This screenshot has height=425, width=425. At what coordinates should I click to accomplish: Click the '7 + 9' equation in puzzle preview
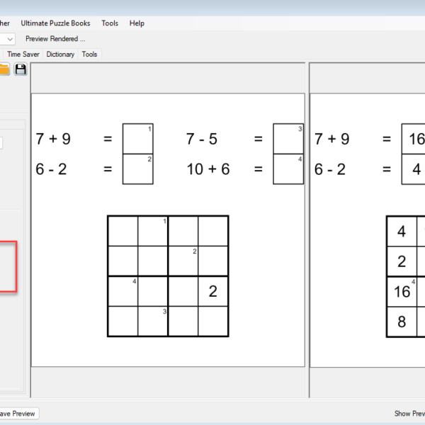53,139
